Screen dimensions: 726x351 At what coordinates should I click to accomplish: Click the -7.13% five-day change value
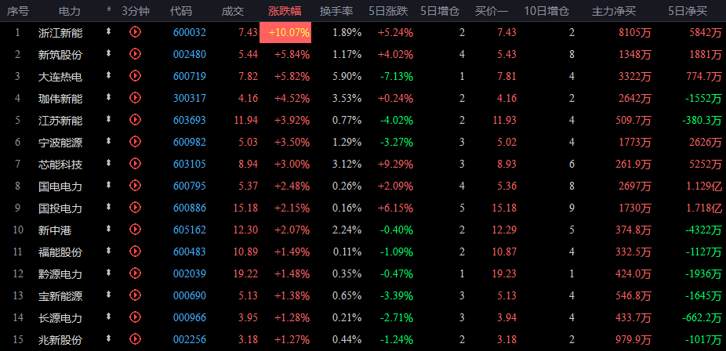(396, 76)
